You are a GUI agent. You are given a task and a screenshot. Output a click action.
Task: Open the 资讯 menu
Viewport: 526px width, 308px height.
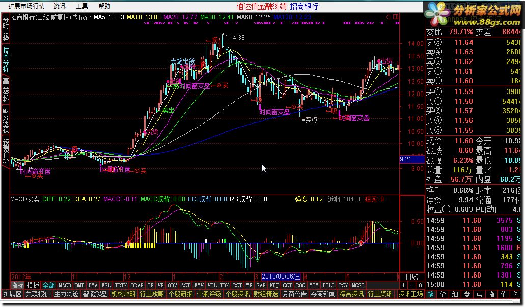click(x=60, y=6)
